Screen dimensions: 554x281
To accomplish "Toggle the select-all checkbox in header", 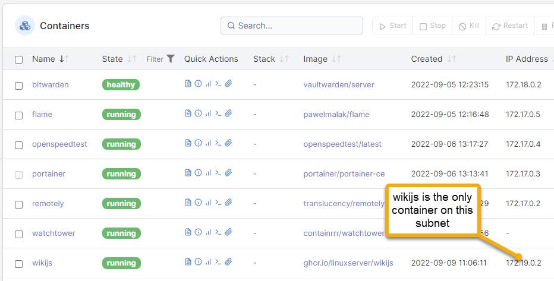I will click(19, 59).
